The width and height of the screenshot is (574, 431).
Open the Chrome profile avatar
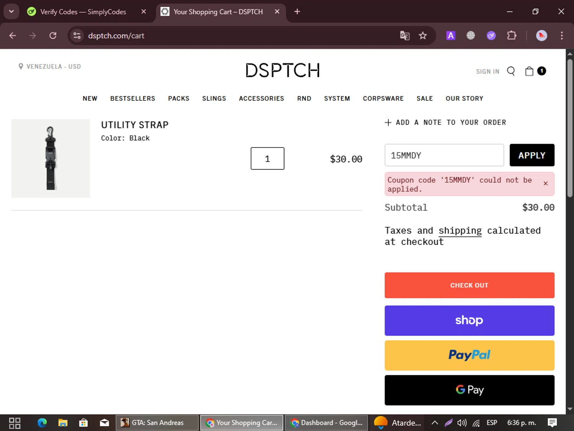541,36
